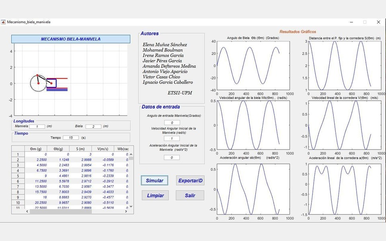Click the Exportar/D button
The width and height of the screenshot is (386, 241).
pos(190,180)
